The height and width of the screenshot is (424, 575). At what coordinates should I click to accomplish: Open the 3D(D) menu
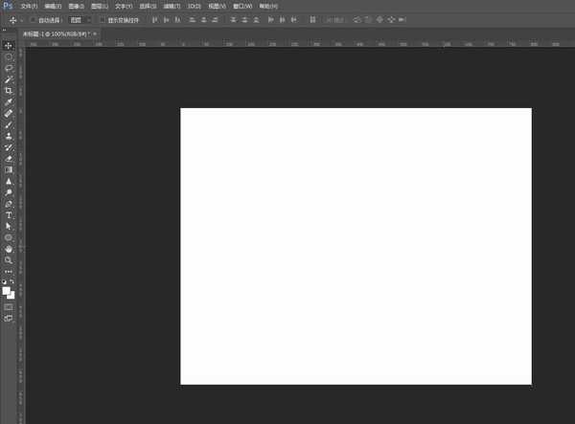195,7
